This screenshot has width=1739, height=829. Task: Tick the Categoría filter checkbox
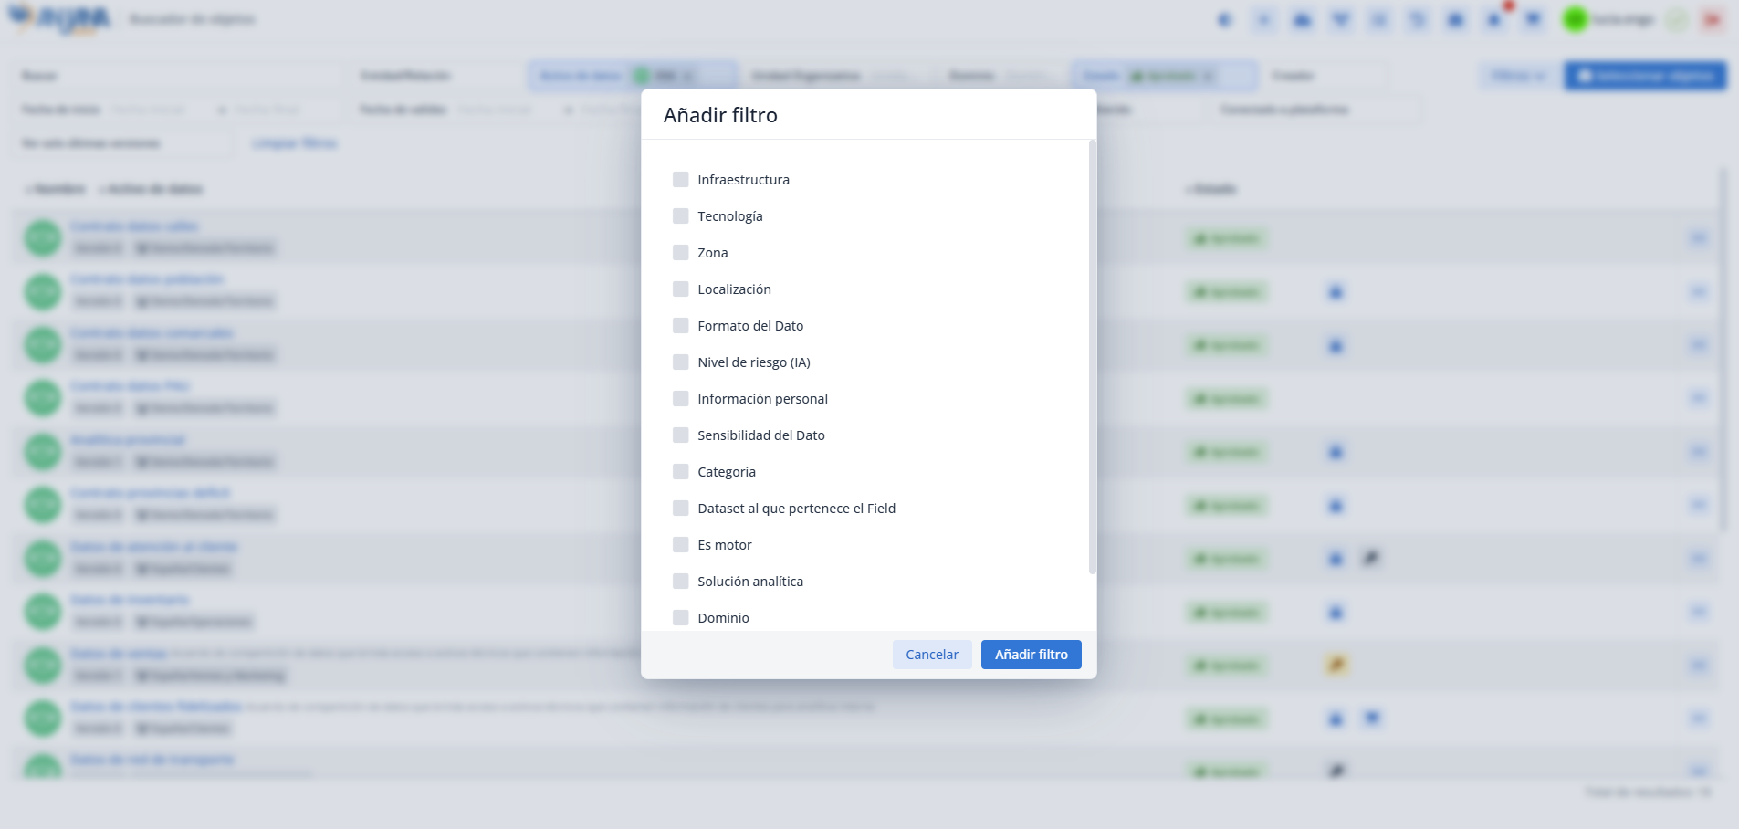(x=681, y=472)
